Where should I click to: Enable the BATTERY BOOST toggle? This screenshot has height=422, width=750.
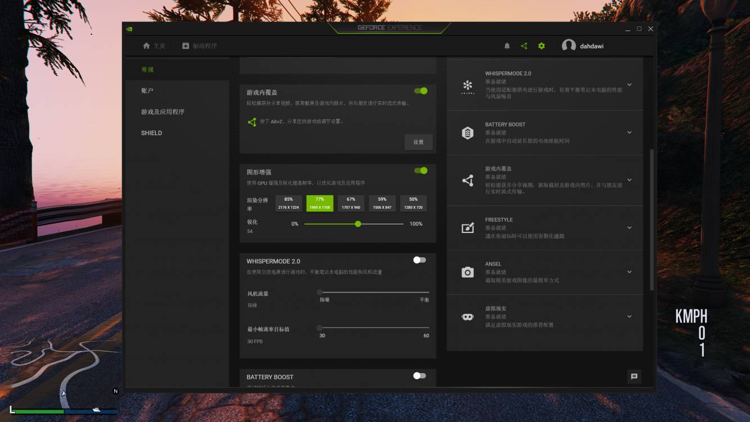click(x=420, y=376)
